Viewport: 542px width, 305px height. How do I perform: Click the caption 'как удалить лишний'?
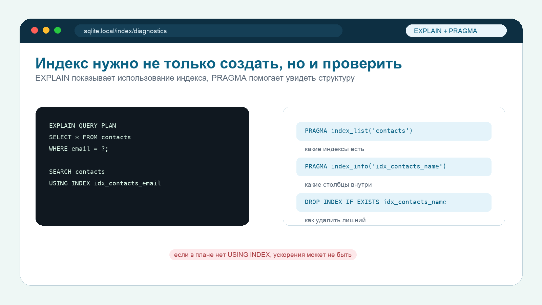point(335,220)
